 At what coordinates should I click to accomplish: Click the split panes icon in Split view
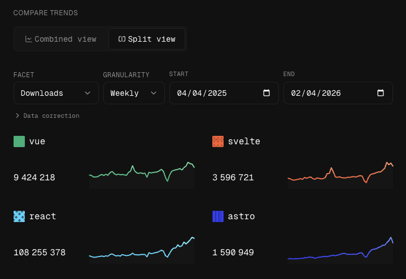(x=121, y=39)
